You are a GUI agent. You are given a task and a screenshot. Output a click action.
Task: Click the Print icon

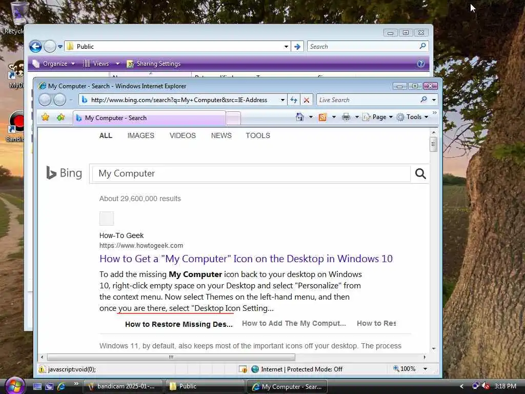point(346,117)
